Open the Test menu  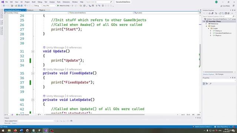(x=46, y=2)
